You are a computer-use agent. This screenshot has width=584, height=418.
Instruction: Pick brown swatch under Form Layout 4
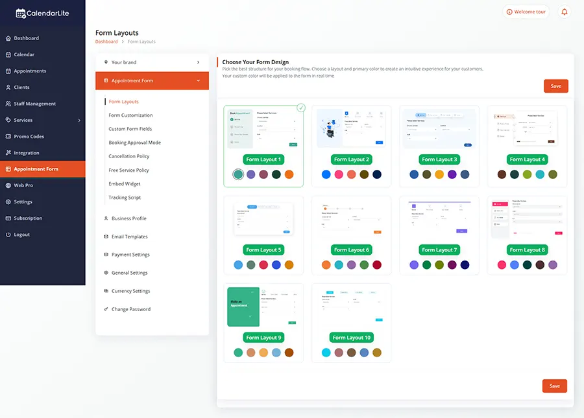pos(502,174)
